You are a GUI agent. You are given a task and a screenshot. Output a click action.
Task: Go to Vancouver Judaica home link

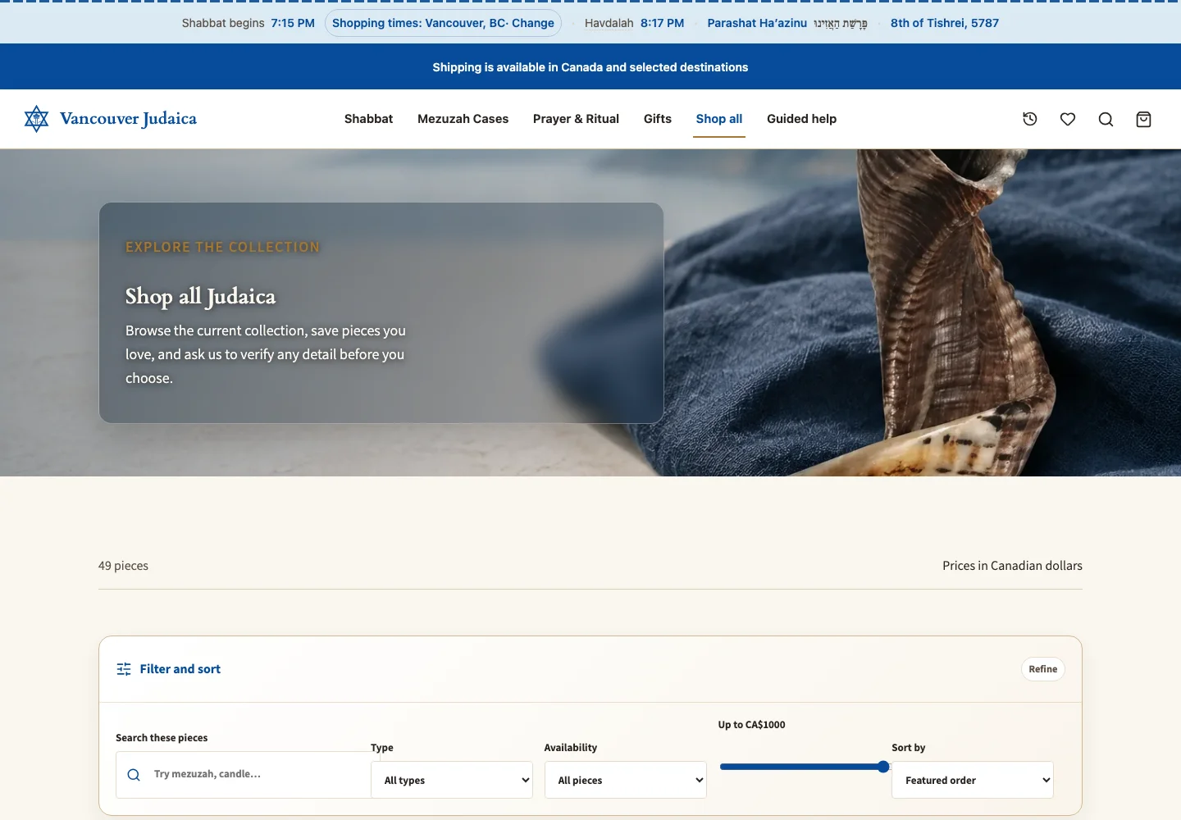(111, 119)
